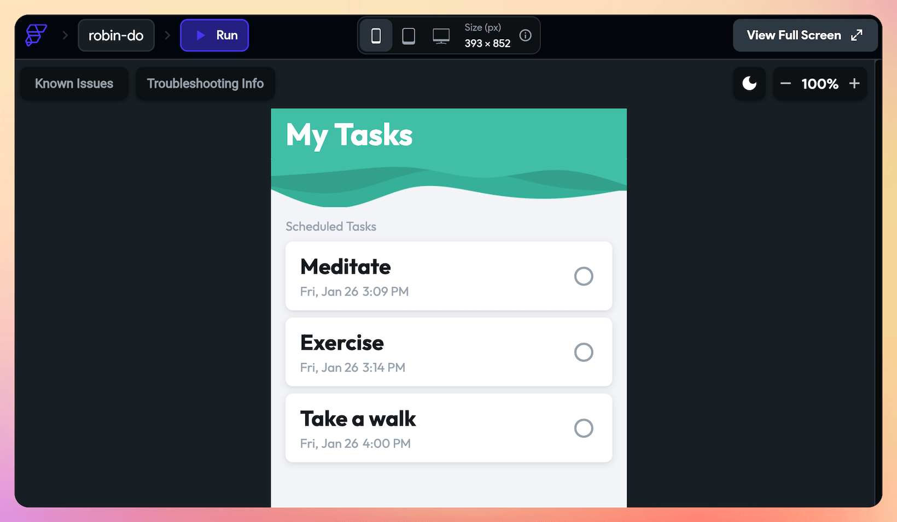This screenshot has height=522, width=897.
Task: Select the tablet preview size icon
Action: (x=409, y=35)
